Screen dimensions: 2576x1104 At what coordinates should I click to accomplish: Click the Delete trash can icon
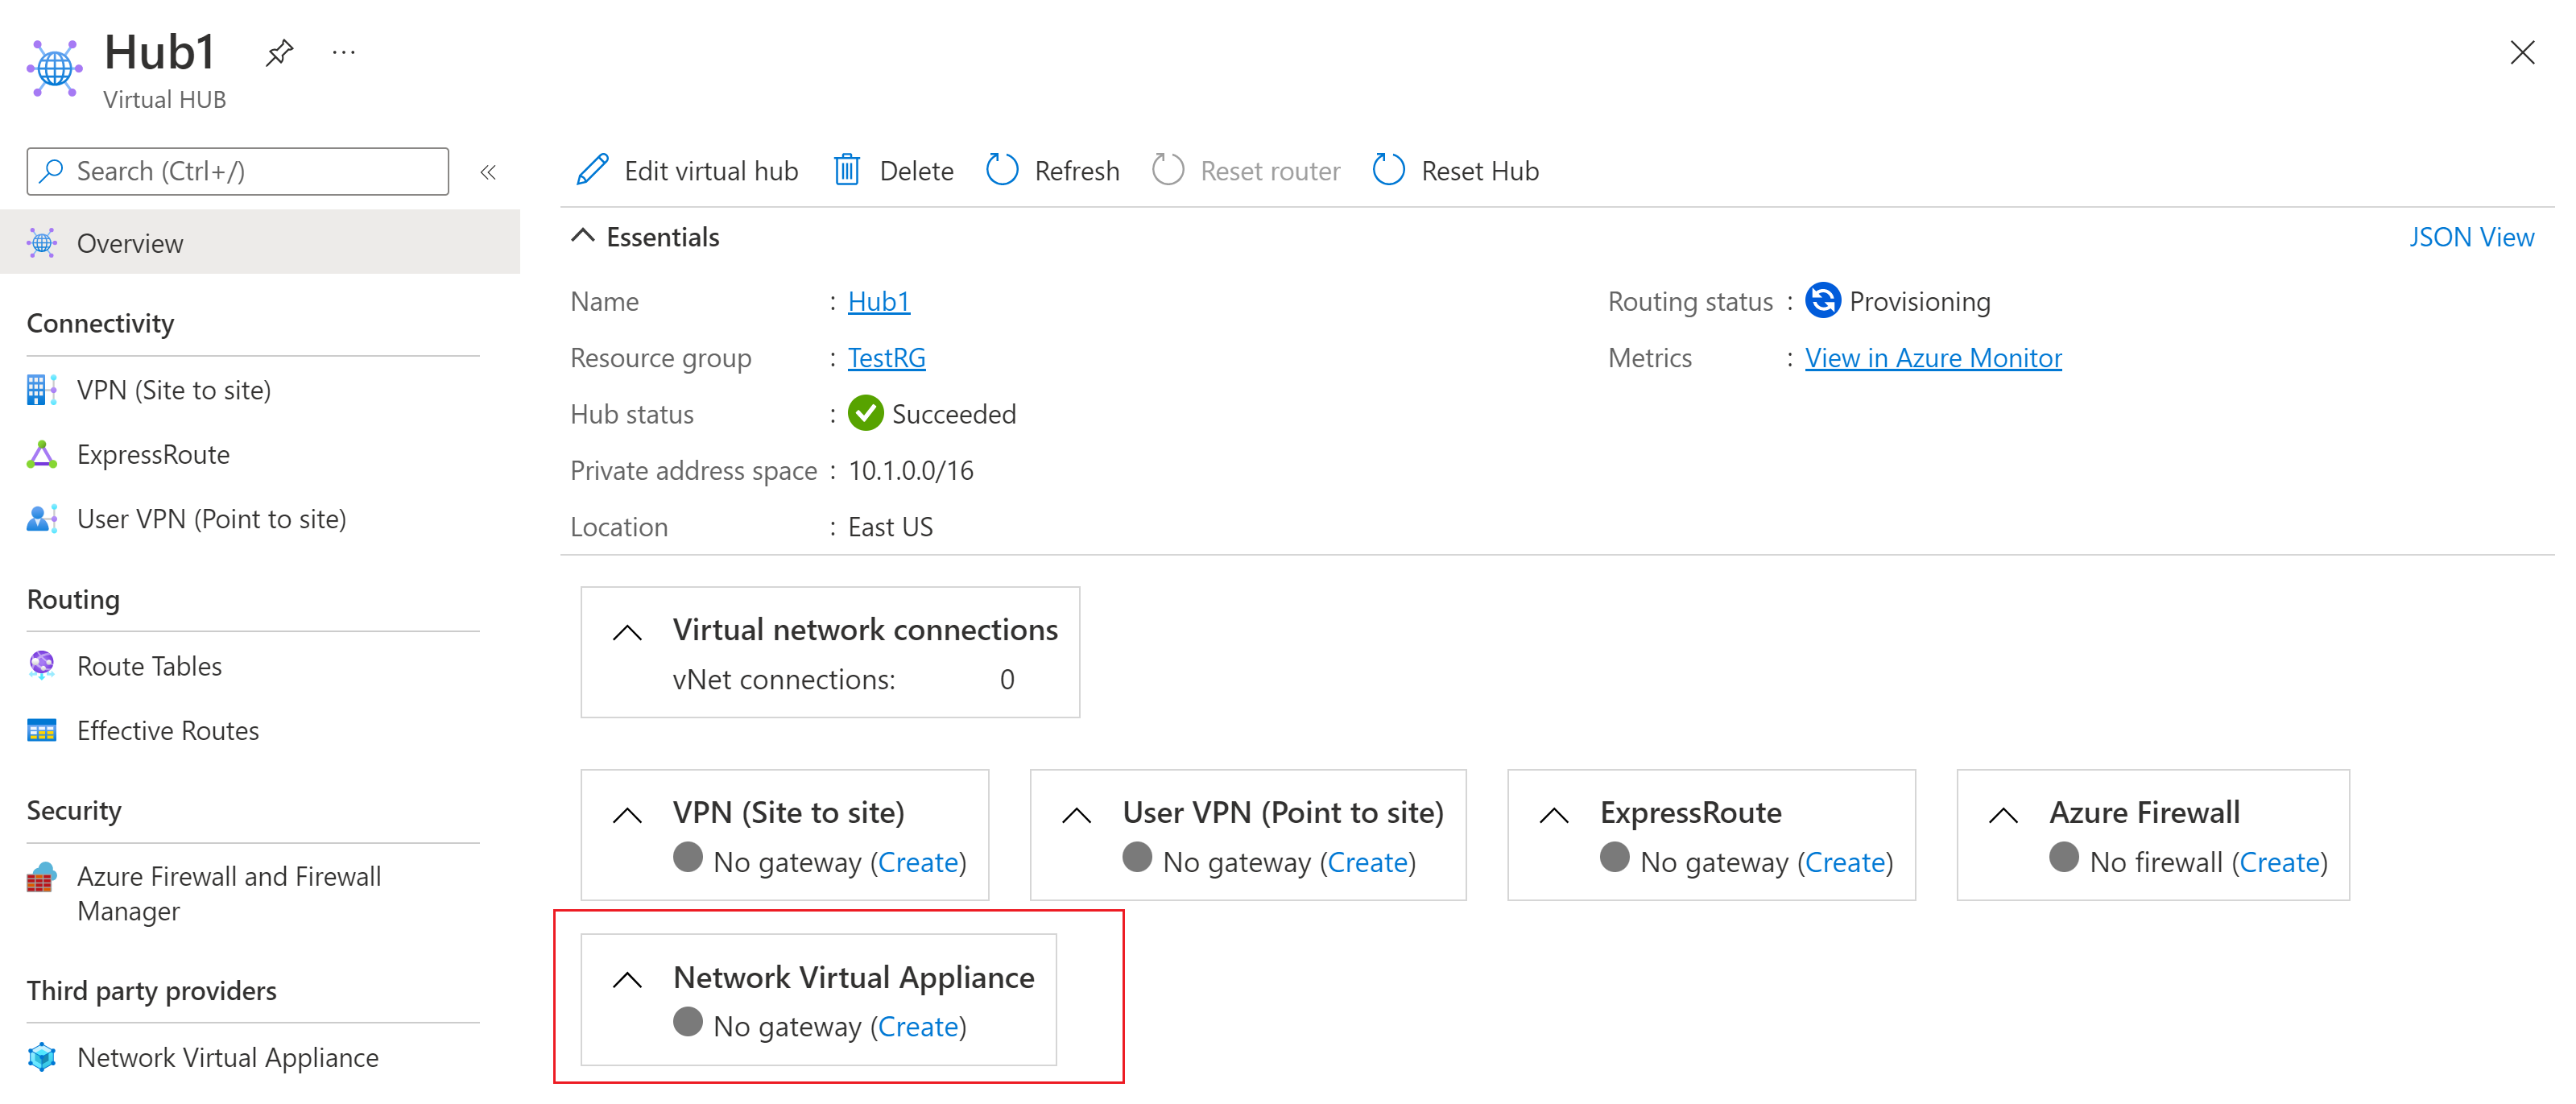[x=847, y=170]
